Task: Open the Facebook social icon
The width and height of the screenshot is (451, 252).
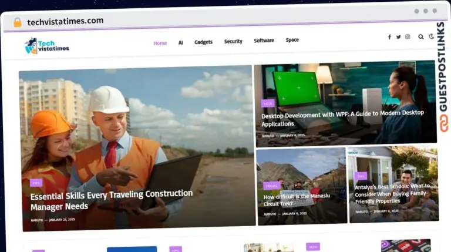Action: (389, 37)
